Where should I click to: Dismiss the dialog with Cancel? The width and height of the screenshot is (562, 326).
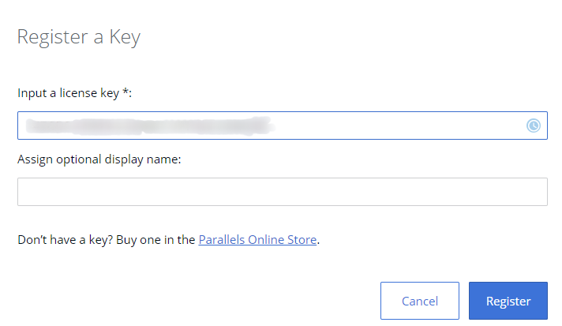tap(419, 301)
